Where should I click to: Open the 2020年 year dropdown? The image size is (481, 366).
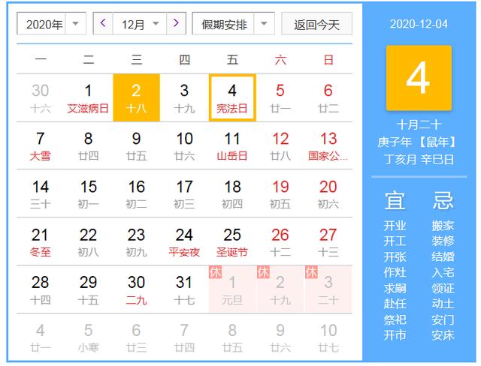[x=50, y=24]
